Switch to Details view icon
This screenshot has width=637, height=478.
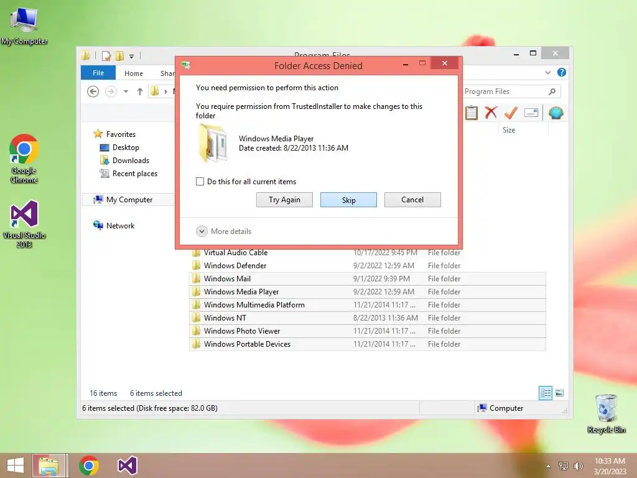click(x=546, y=393)
